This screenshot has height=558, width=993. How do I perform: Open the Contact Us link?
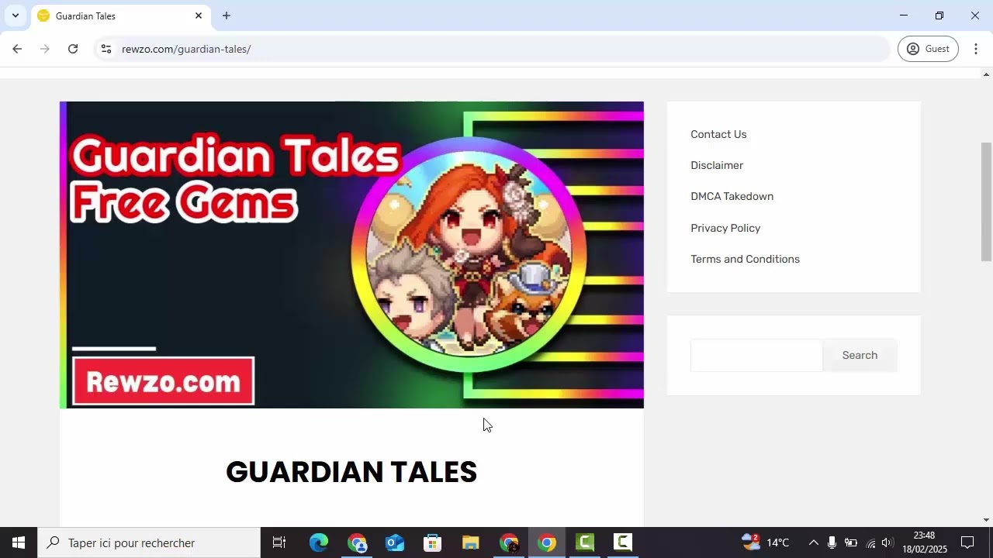tap(718, 134)
